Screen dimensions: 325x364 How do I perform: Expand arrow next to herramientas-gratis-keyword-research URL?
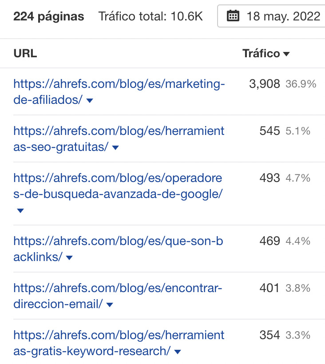pyautogui.click(x=177, y=352)
